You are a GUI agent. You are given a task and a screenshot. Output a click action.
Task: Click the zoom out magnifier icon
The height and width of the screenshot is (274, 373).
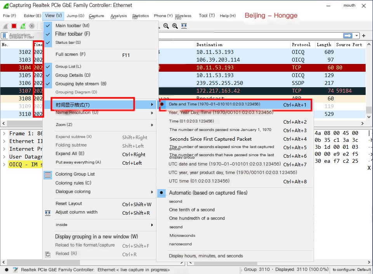[x=166, y=26]
